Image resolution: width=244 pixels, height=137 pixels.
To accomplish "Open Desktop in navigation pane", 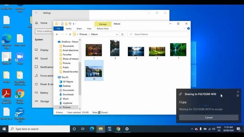I will (65, 86).
